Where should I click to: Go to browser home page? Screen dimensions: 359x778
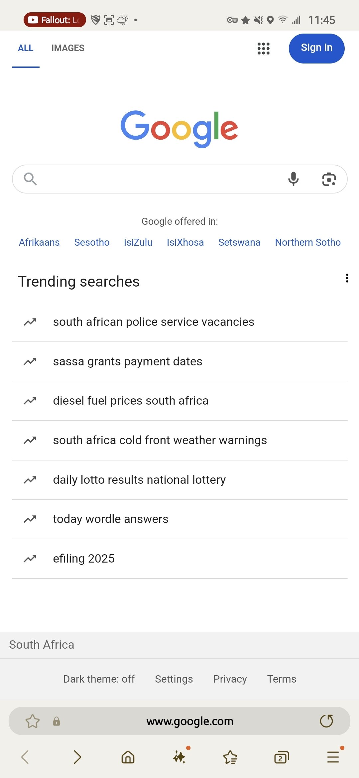pos(128,757)
